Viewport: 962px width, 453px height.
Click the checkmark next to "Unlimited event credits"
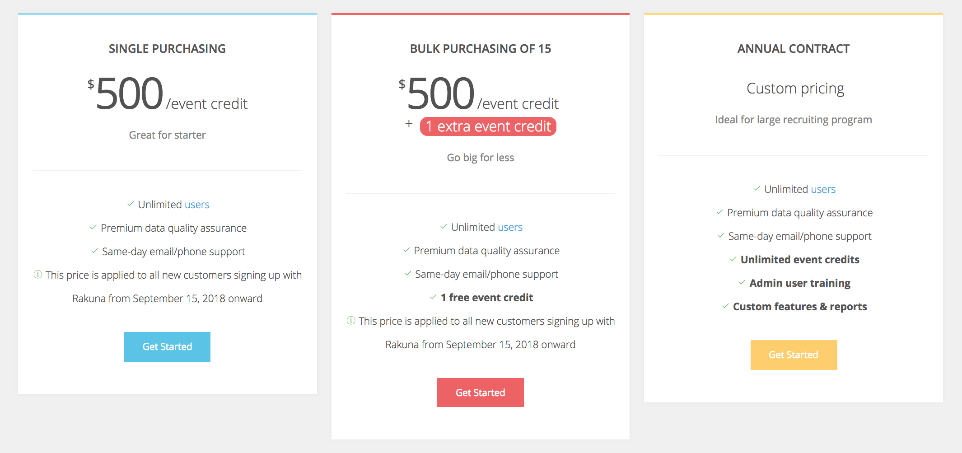point(733,259)
